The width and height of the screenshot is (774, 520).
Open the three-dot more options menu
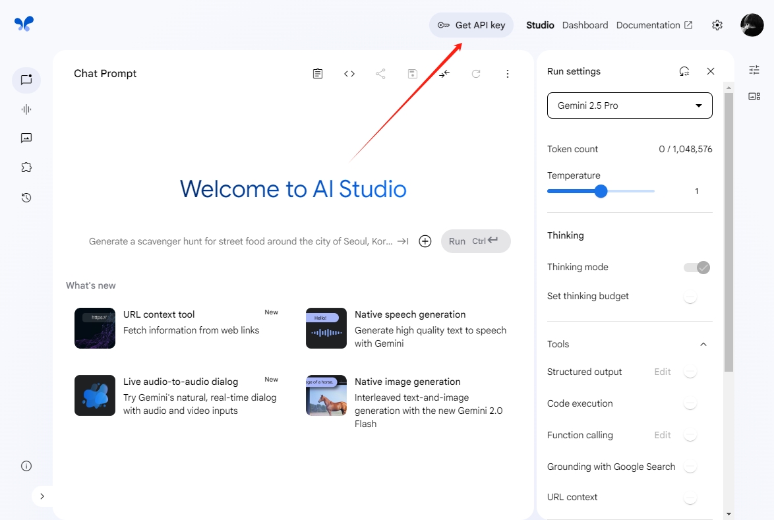coord(508,74)
